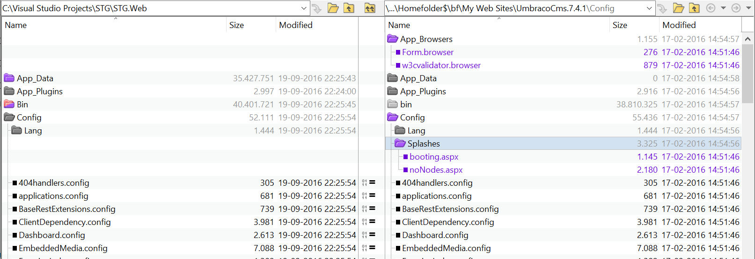Select ClientDependency.config in left pane

[65, 222]
